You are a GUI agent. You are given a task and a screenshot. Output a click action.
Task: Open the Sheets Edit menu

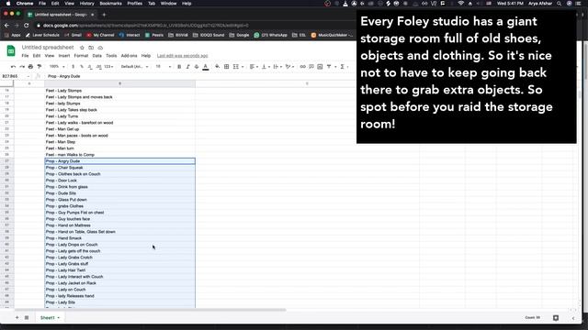click(37, 56)
